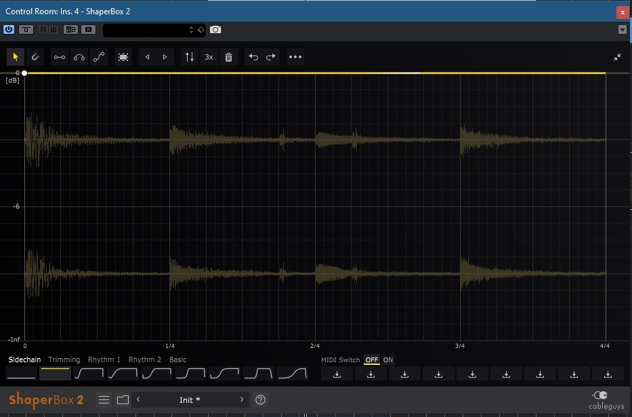Open the plugin functions dropdown arrow

click(x=623, y=29)
